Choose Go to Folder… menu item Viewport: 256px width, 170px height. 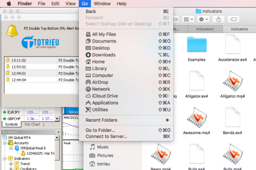126,130
